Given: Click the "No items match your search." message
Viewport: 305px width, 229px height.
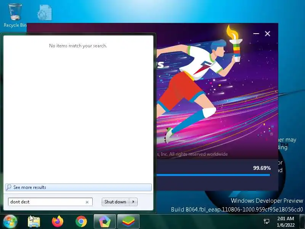Looking at the screenshot, I should coord(78,46).
